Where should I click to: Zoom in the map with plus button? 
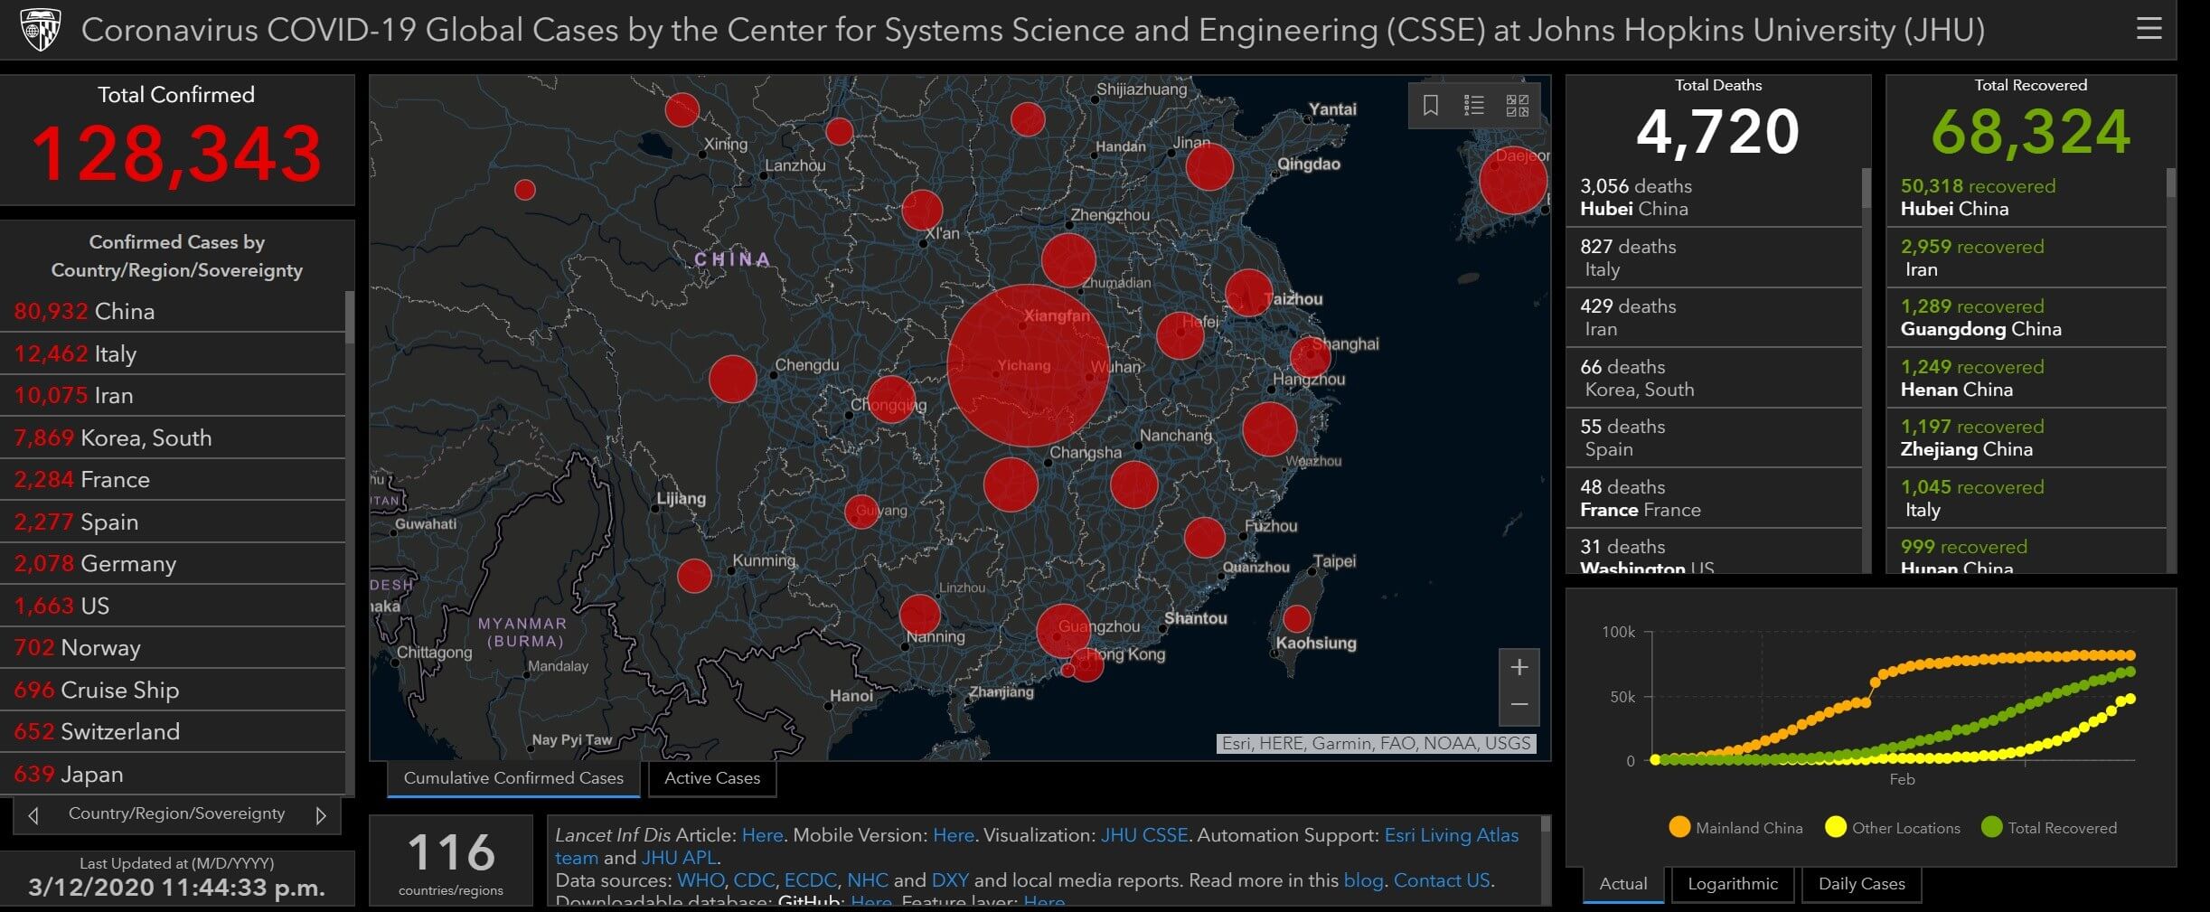tap(1519, 667)
